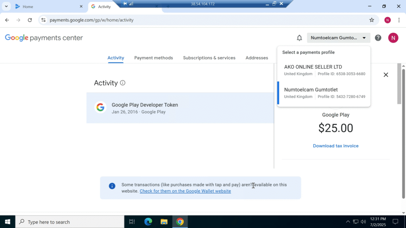Close the Home browser tab
This screenshot has height=228, width=406.
point(81,6)
